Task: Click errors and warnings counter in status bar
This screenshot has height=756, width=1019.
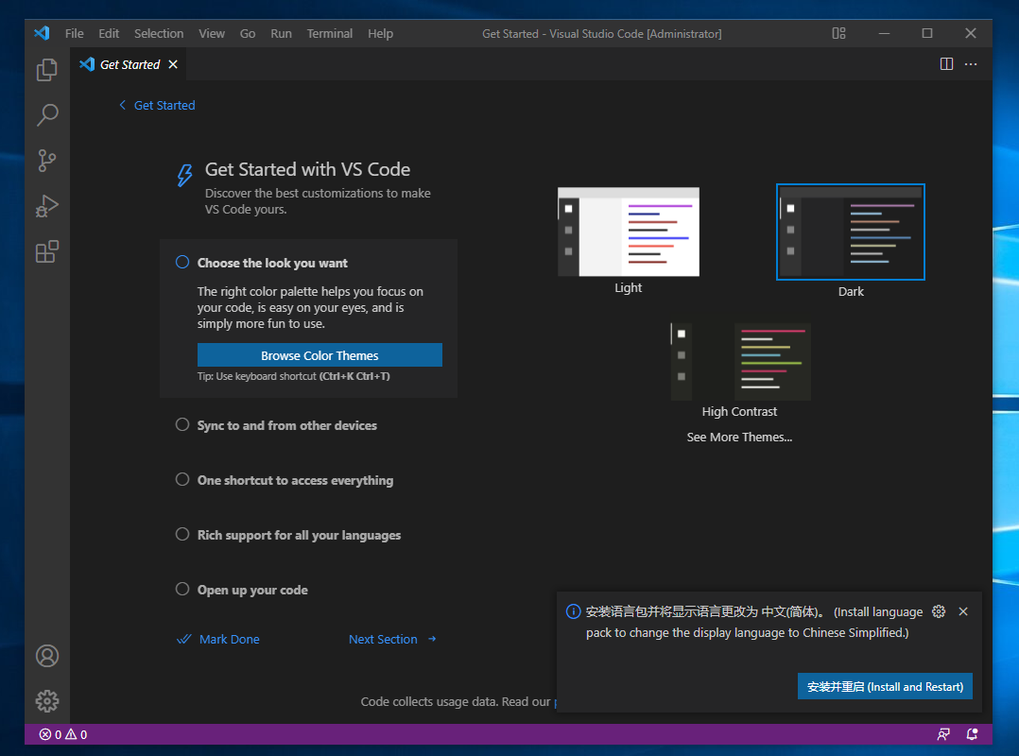Action: [63, 734]
